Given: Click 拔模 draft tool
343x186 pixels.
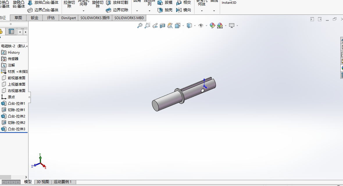Looking at the screenshot, I should [165, 3].
